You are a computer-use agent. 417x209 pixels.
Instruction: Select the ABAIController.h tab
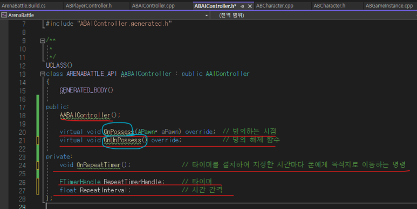pyautogui.click(x=215, y=6)
